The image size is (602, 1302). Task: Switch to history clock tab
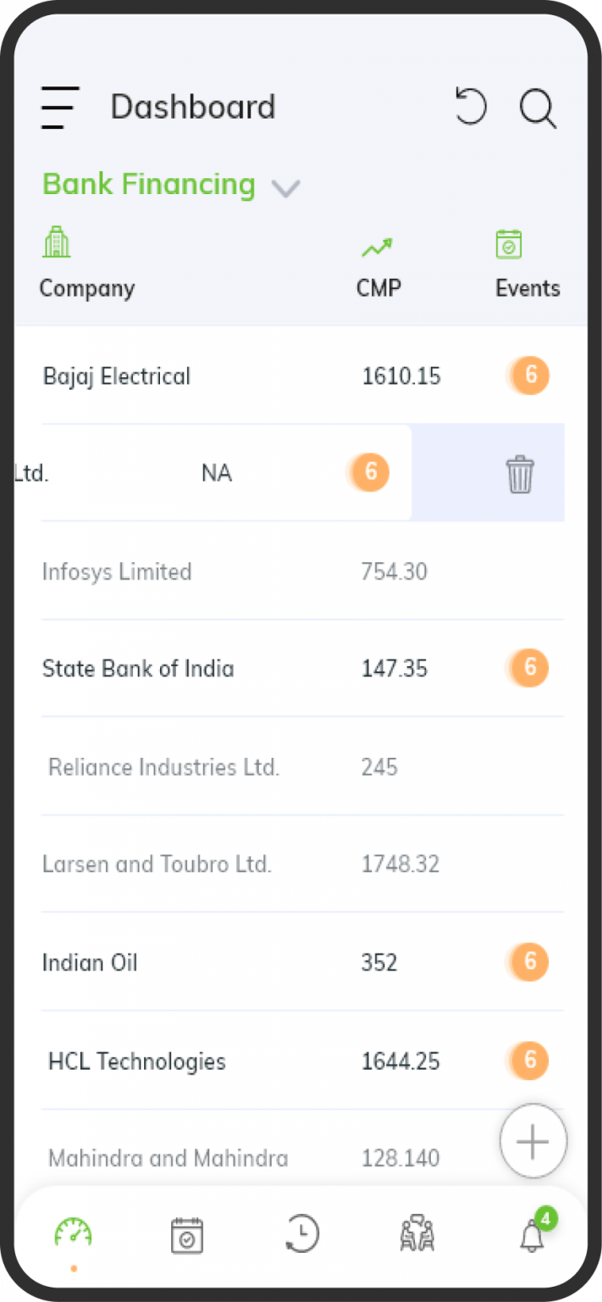pyautogui.click(x=301, y=1233)
